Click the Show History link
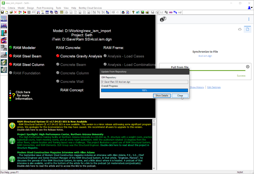Screen dimensions: 254x174 coord(197,87)
